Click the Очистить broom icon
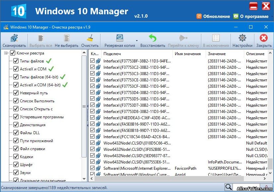 click(90, 38)
